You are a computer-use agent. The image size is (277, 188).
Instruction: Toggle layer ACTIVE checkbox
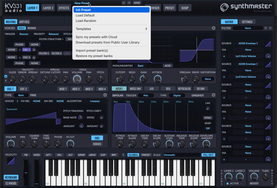click(x=227, y=183)
